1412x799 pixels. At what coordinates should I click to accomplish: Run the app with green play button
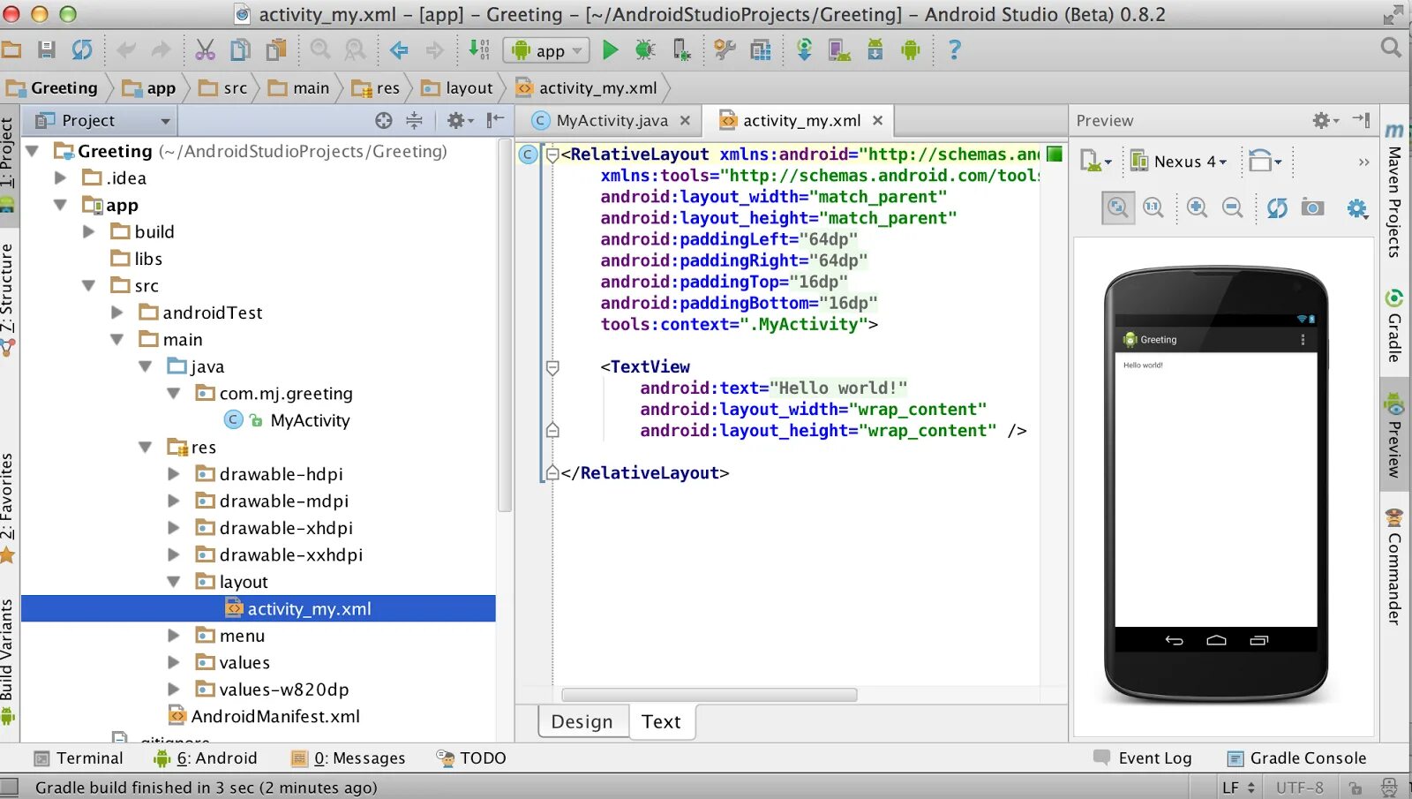[610, 49]
